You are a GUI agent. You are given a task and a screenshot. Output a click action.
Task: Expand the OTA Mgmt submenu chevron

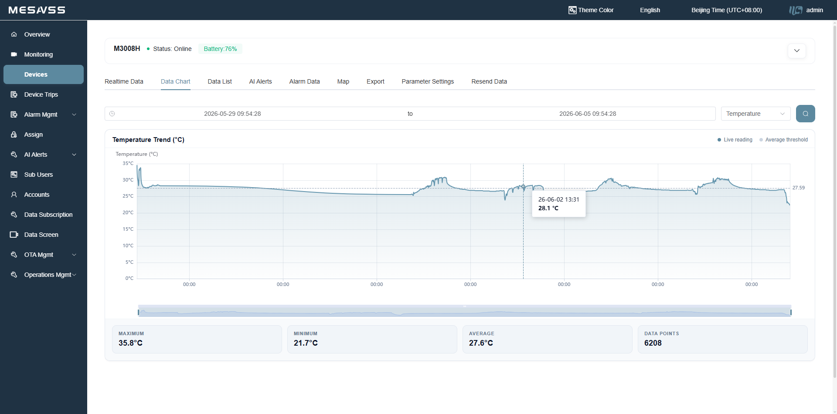coord(74,255)
